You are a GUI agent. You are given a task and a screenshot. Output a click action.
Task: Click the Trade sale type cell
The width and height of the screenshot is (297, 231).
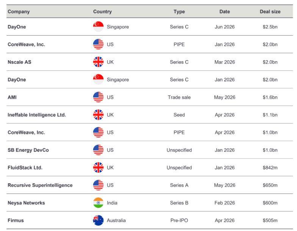coord(179,97)
